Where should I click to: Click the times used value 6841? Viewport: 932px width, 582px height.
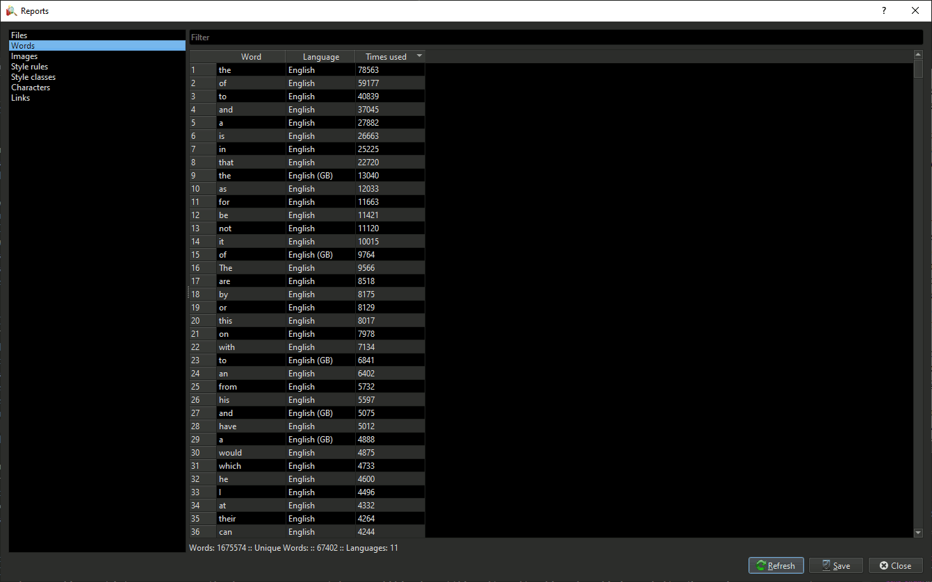point(390,360)
